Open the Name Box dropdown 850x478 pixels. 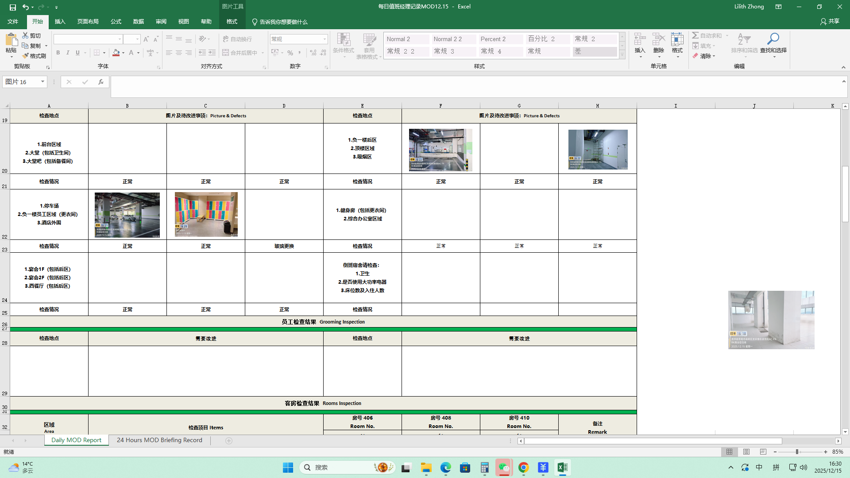click(x=42, y=82)
